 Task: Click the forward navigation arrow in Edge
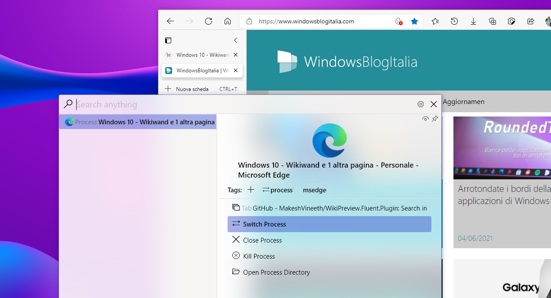click(x=189, y=21)
